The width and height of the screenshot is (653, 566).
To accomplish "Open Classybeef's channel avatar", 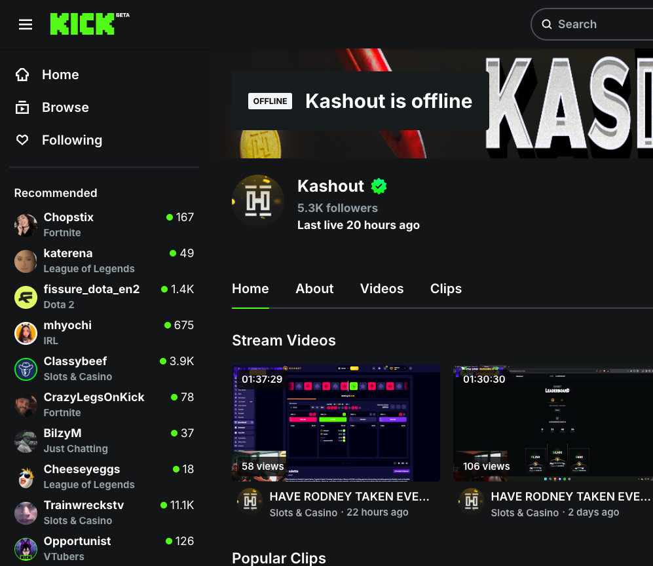I will tap(26, 369).
